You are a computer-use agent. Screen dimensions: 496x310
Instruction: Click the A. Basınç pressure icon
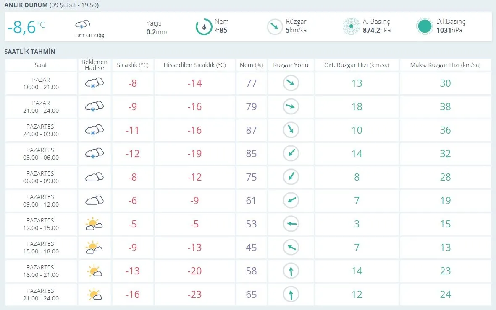coord(351,26)
